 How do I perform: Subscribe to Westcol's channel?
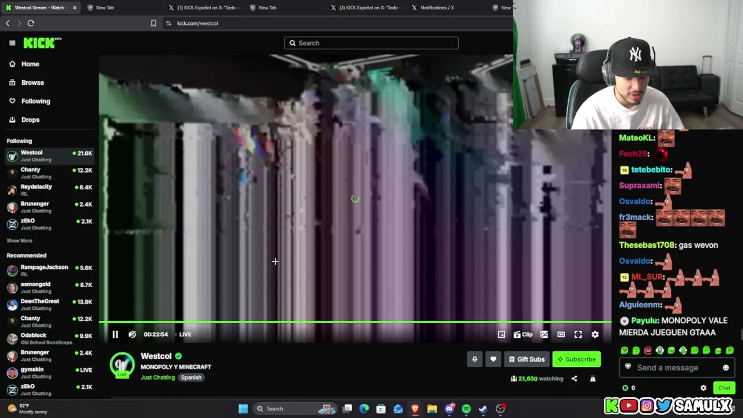pyautogui.click(x=576, y=359)
